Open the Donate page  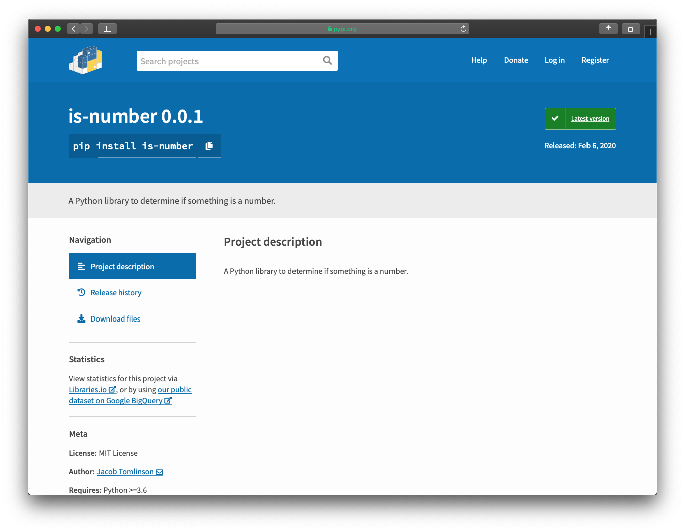[x=516, y=60]
